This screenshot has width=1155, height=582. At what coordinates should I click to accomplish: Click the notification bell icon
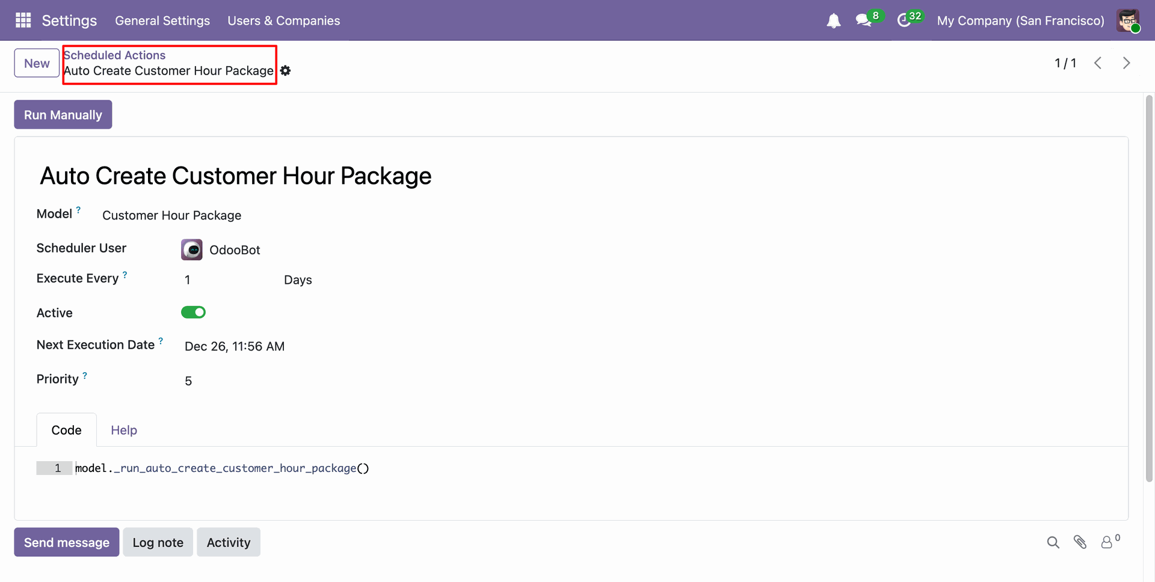click(833, 21)
